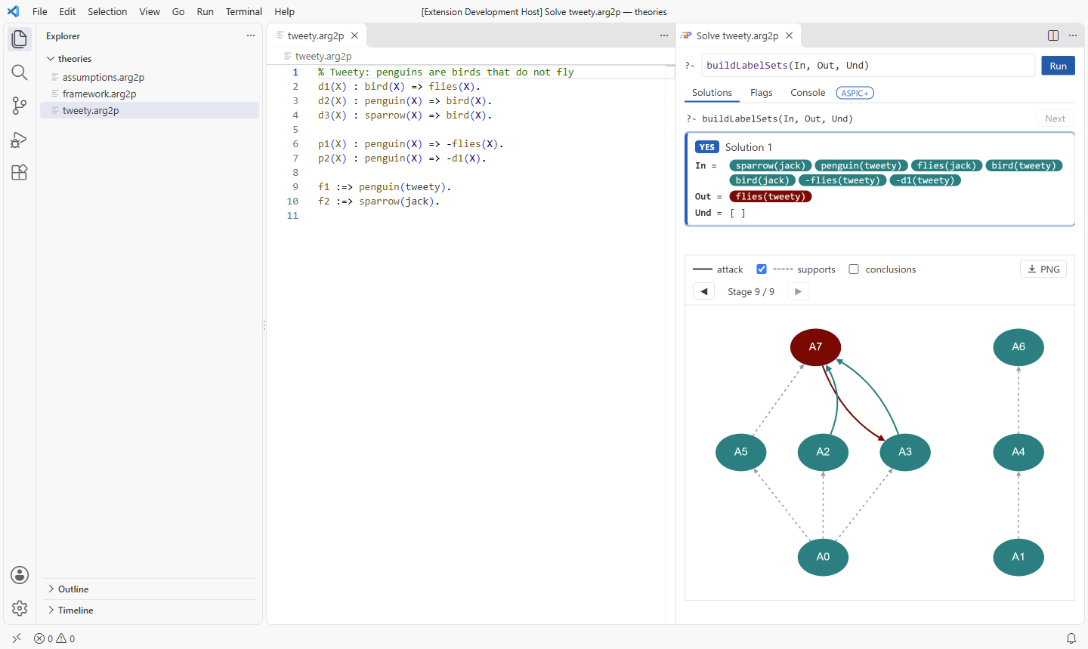Open the Accounts icon in activity bar

[x=20, y=575]
